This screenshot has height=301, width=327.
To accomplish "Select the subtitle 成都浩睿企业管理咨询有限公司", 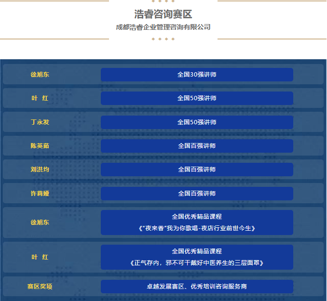I will [x=163, y=27].
